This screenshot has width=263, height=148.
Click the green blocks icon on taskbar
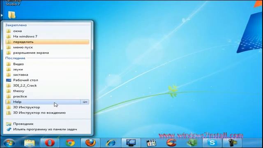coord(192,143)
